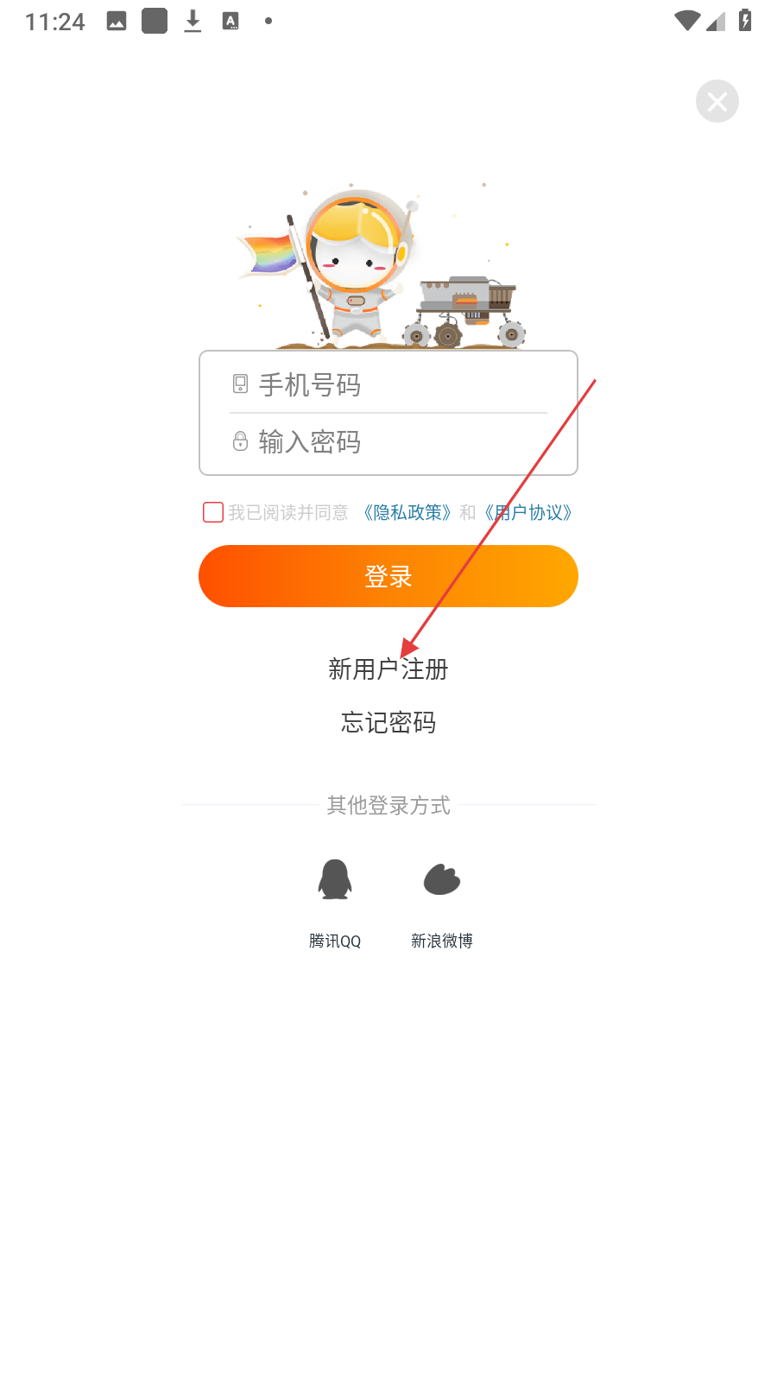Tap the lock icon beside 输入密码
Screen dimensions: 777x1382
(x=240, y=441)
